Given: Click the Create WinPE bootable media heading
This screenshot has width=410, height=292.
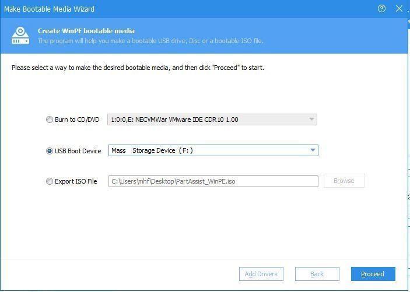Looking at the screenshot, I should click(x=86, y=31).
